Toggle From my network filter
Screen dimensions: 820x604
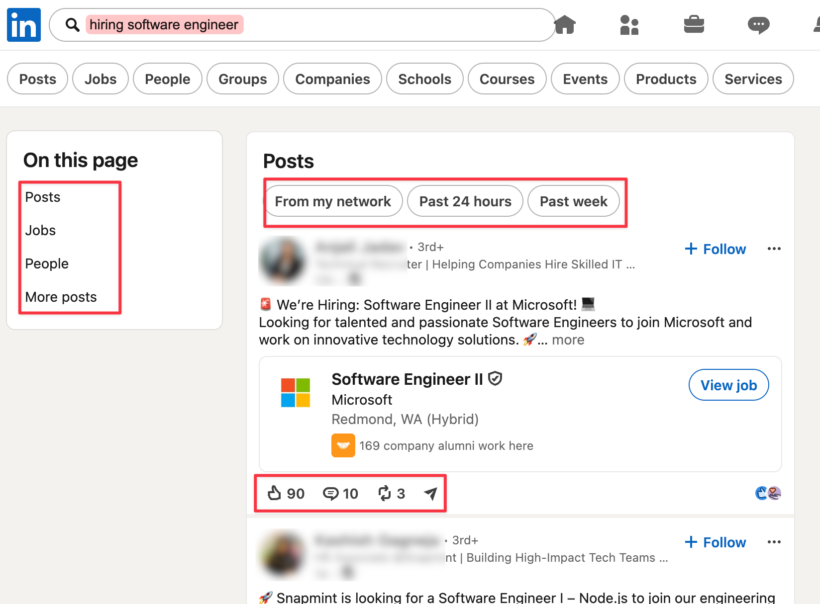(x=333, y=201)
